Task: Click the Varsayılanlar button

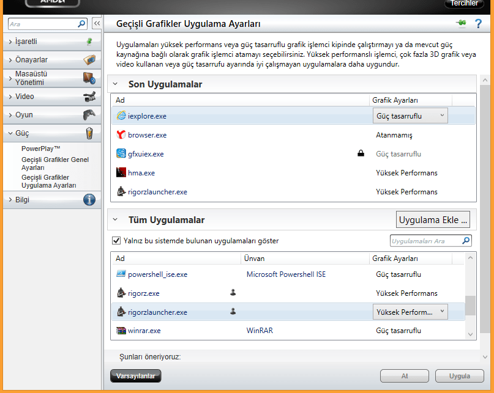Action: pyautogui.click(x=136, y=376)
